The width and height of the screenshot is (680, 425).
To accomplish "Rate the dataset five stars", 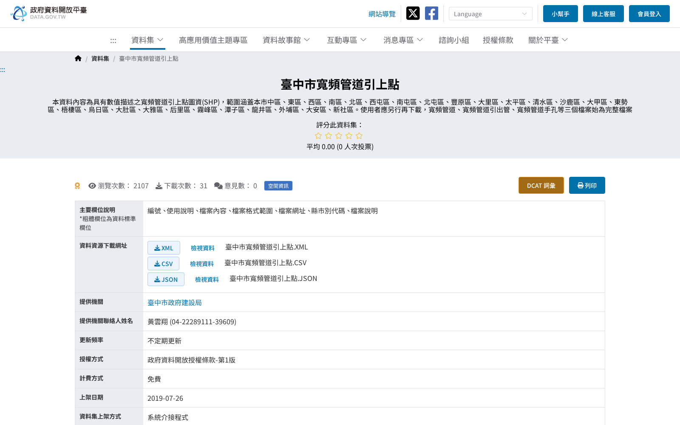I will coord(359,136).
